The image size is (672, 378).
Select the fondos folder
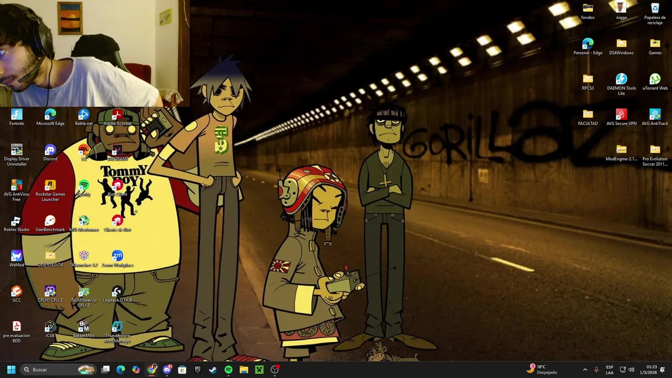pos(588,12)
